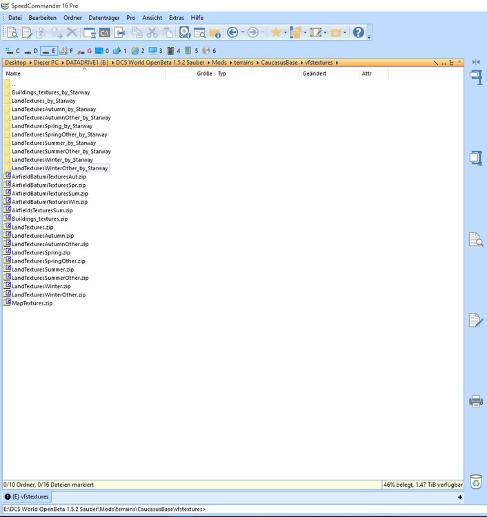The width and height of the screenshot is (487, 517).
Task: Select drive D button
Action: (x=31, y=51)
